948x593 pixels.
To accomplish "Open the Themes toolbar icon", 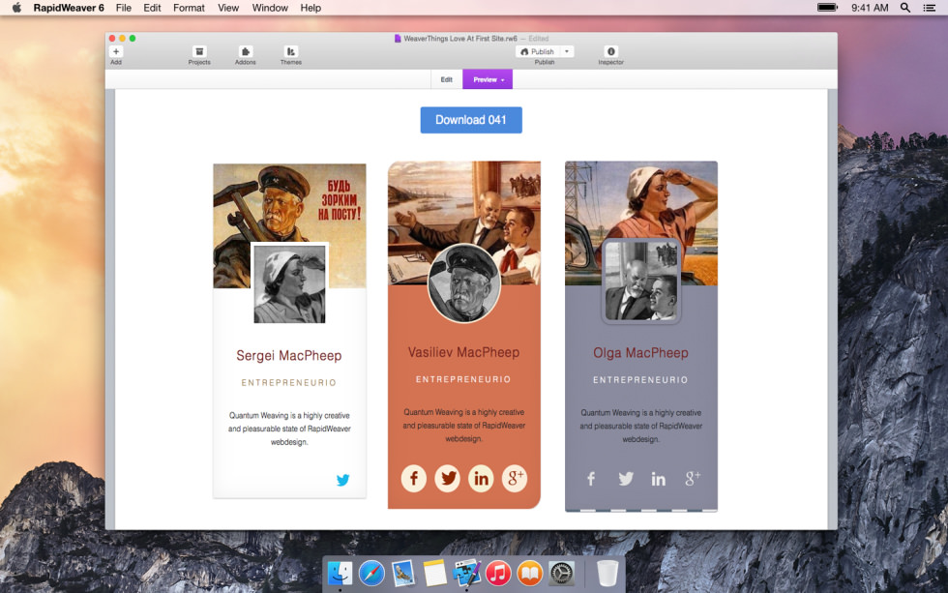I will 291,52.
